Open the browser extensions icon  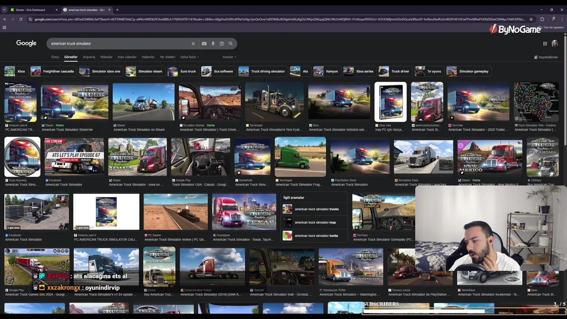[542, 19]
